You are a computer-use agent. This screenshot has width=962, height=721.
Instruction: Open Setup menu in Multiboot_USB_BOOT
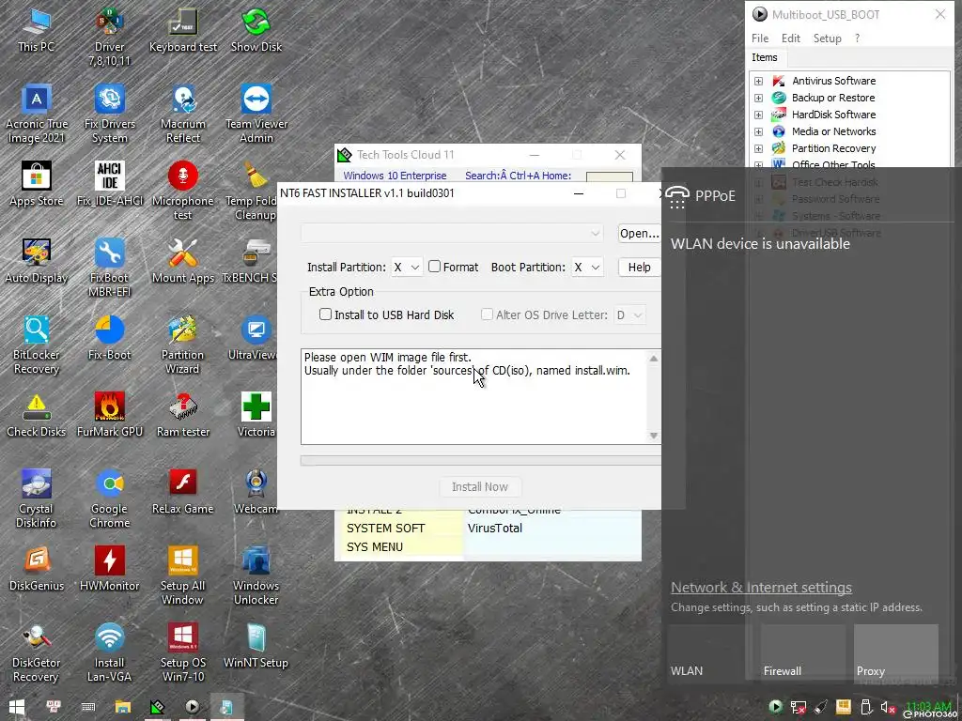827,38
